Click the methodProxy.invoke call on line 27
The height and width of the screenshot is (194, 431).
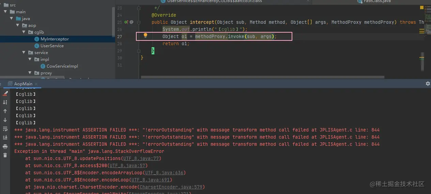236,36
